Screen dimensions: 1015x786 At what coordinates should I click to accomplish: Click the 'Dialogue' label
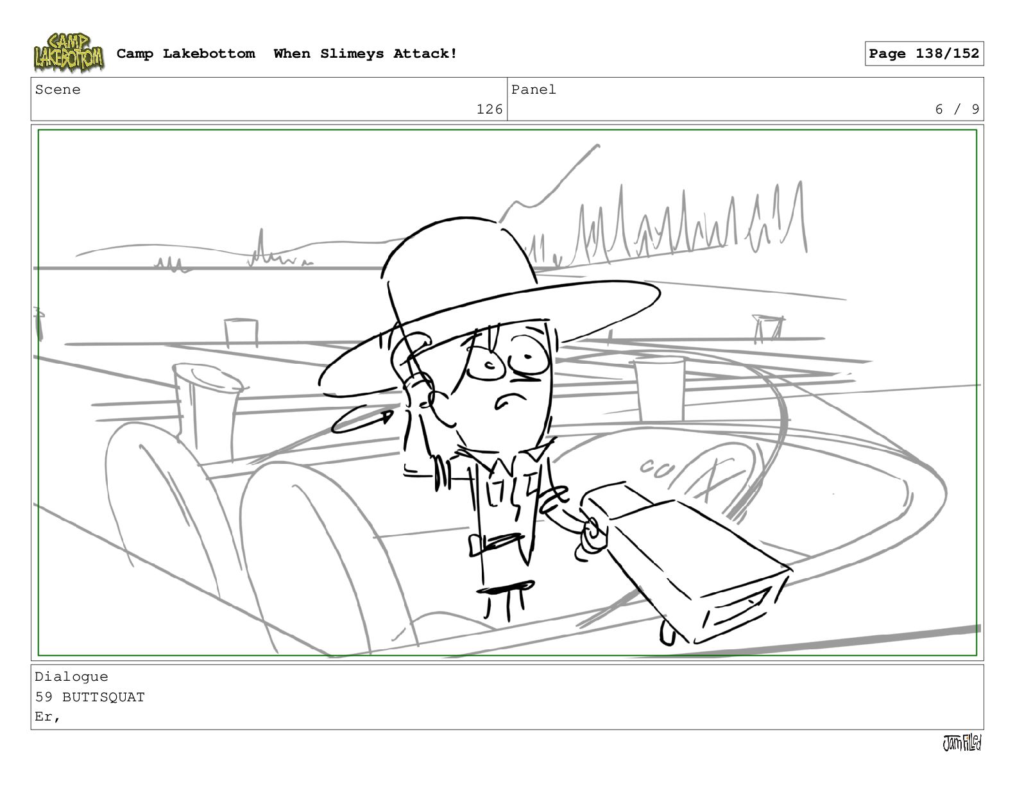coord(71,676)
